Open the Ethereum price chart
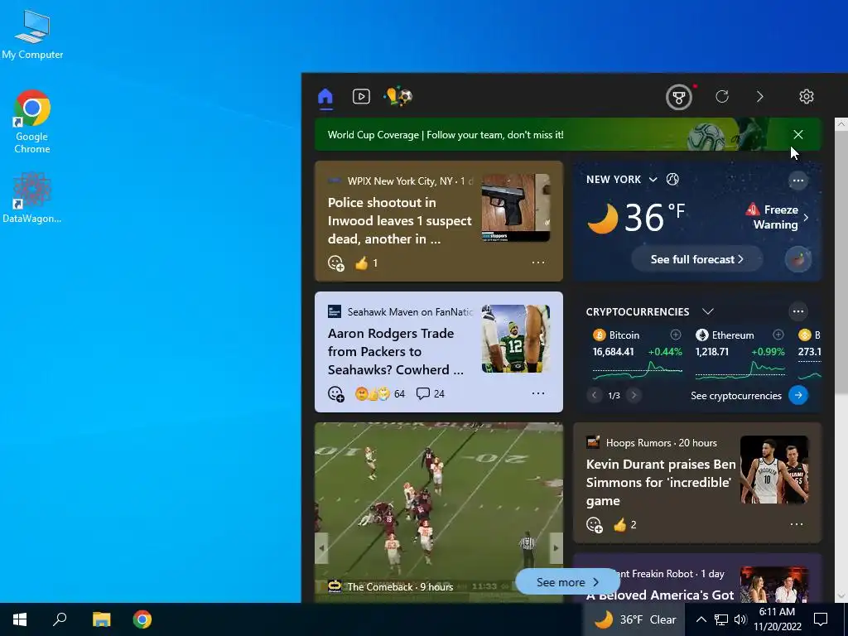 point(740,370)
